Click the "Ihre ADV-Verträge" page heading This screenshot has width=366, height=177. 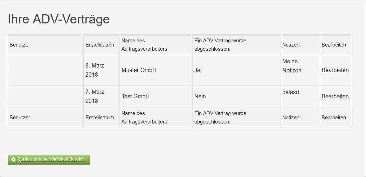[x=59, y=19]
